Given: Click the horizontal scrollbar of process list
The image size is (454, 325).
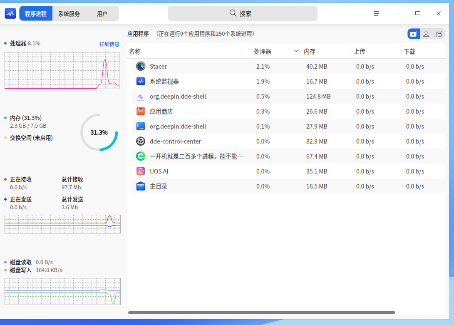Looking at the screenshot, I should coord(262,313).
